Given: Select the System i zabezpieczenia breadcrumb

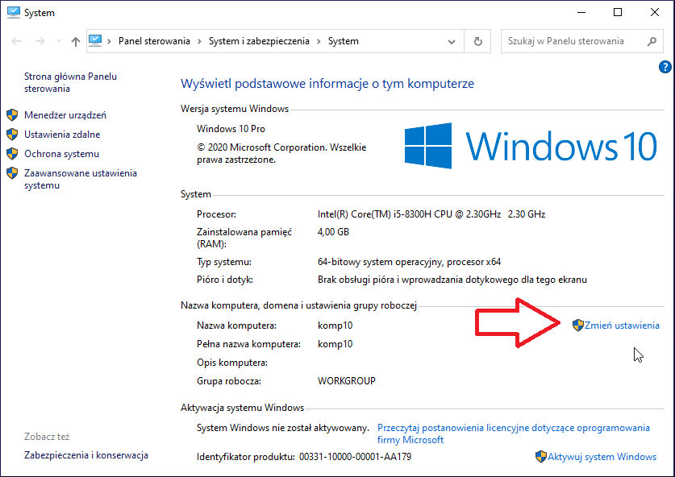Looking at the screenshot, I should tap(259, 41).
